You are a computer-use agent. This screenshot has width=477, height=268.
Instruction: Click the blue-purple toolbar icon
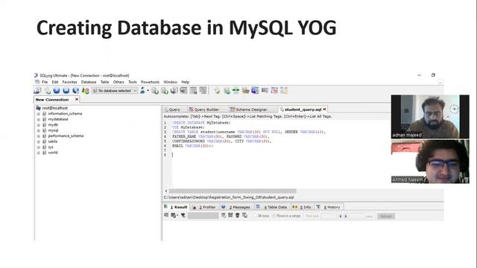tap(255, 91)
